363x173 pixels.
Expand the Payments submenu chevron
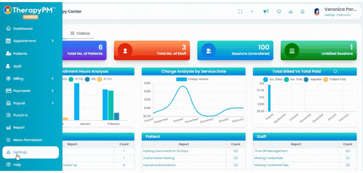(x=53, y=91)
